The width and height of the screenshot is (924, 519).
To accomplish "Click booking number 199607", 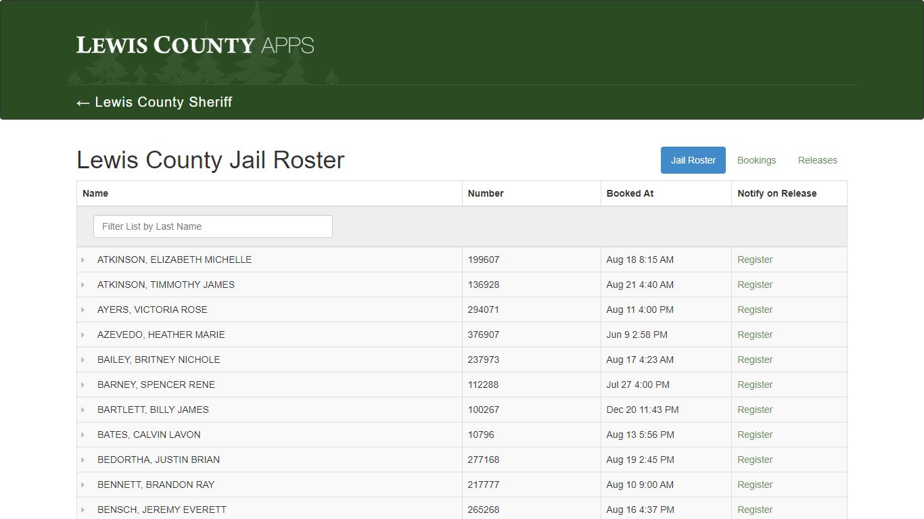I will pyautogui.click(x=484, y=259).
